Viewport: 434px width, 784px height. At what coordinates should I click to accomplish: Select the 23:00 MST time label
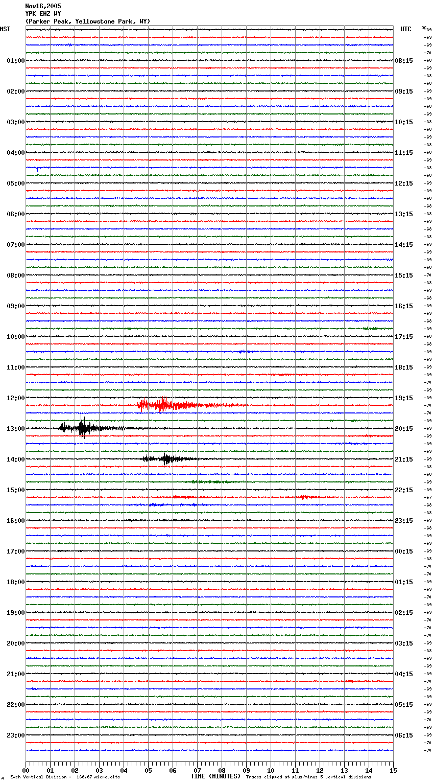click(15, 735)
